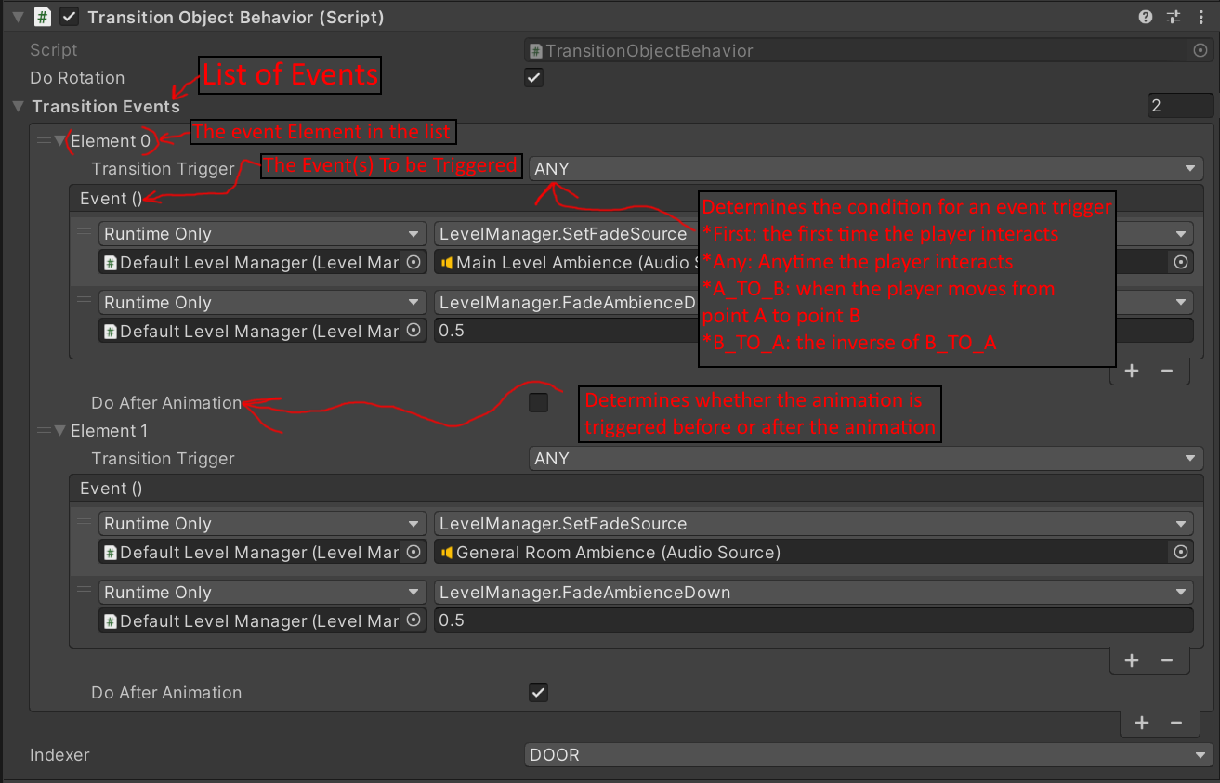The height and width of the screenshot is (783, 1220).
Task: Collapse Element 1 foldout
Action: coord(60,431)
